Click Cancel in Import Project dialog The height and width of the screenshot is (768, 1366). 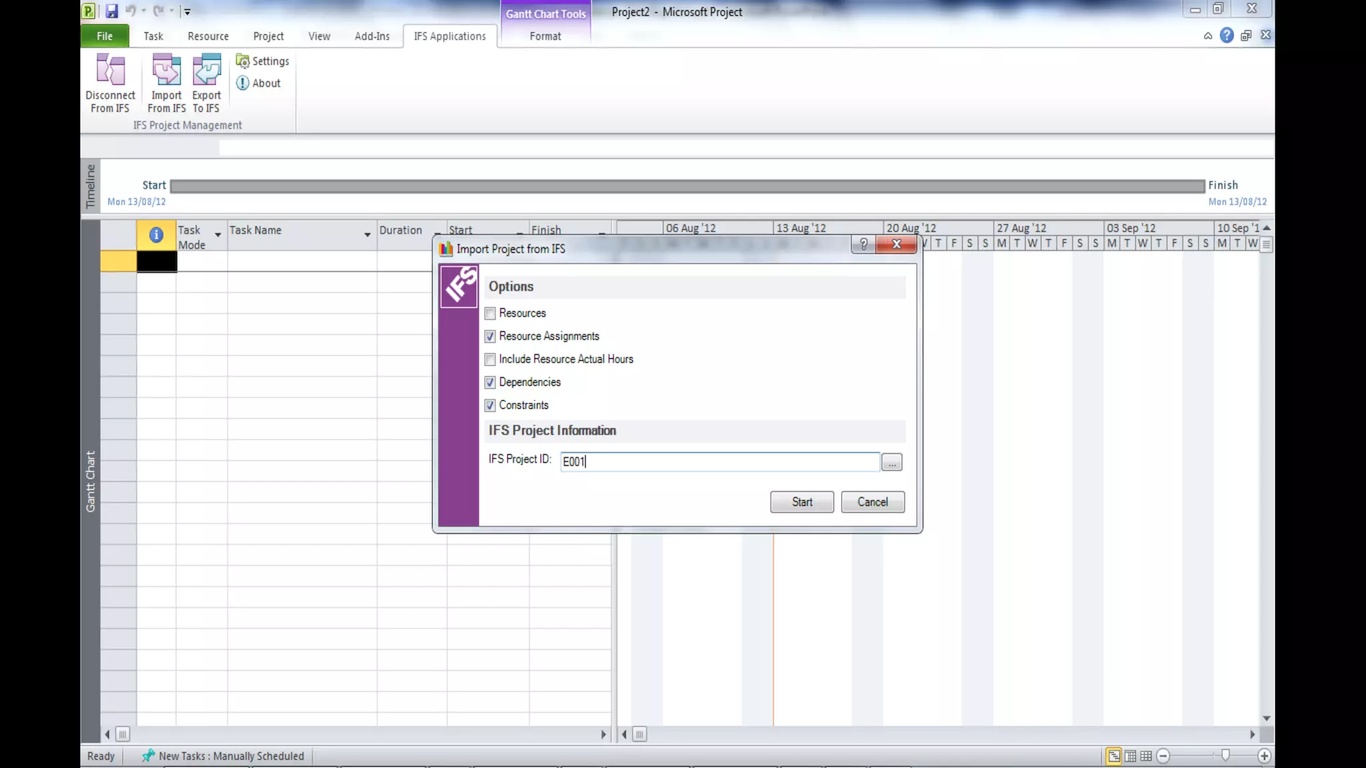(x=872, y=502)
